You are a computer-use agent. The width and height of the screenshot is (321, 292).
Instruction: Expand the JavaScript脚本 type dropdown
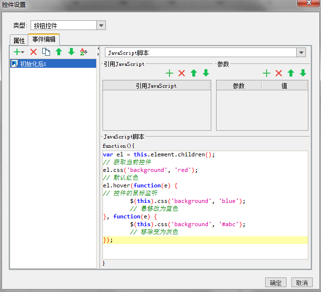[x=301, y=52]
